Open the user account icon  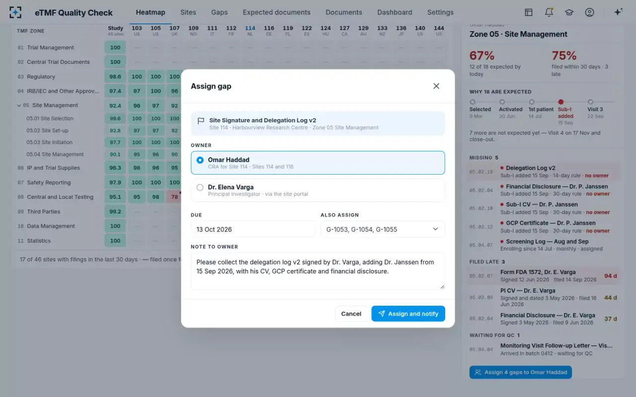pos(589,12)
